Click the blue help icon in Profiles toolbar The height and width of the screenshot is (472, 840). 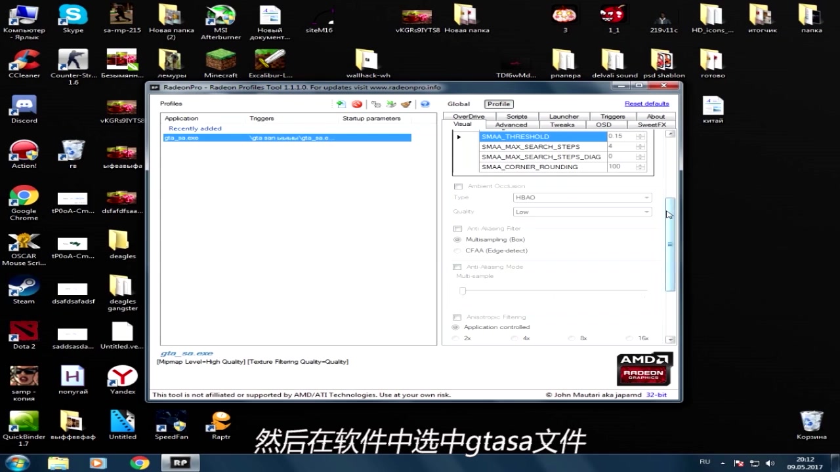pyautogui.click(x=425, y=104)
